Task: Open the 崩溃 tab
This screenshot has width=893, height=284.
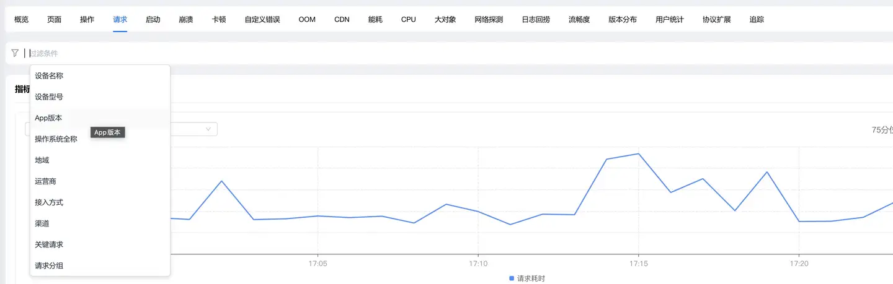Action: click(x=185, y=19)
